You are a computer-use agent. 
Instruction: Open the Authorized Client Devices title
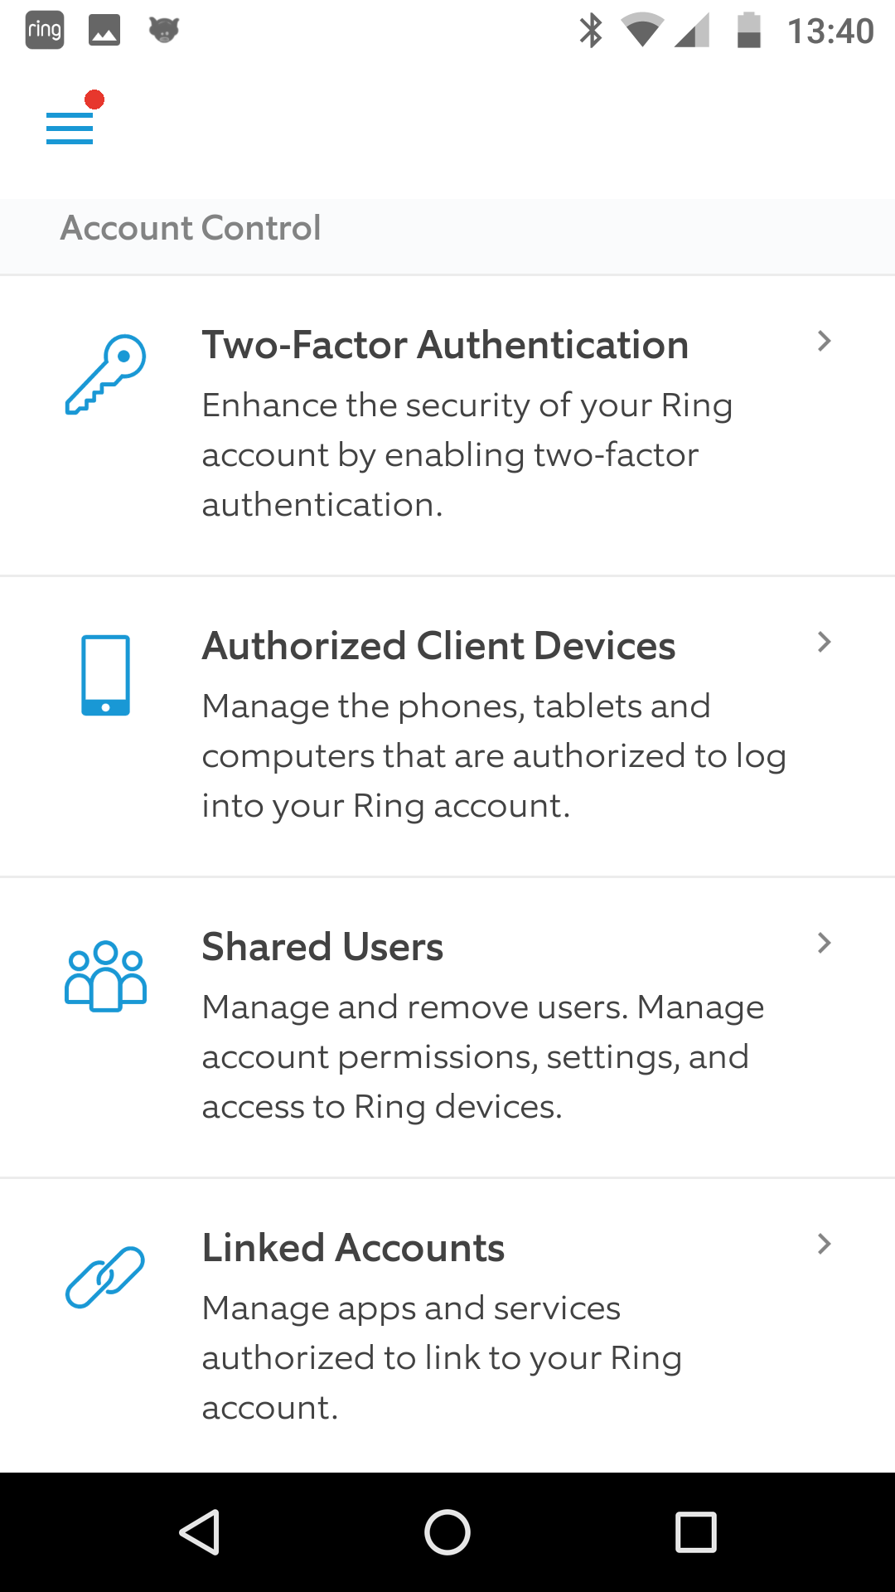pyautogui.click(x=438, y=646)
